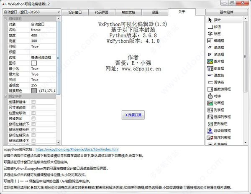Edit the 高度 value 300
This screenshot has width=251, height=194.
click(43, 41)
